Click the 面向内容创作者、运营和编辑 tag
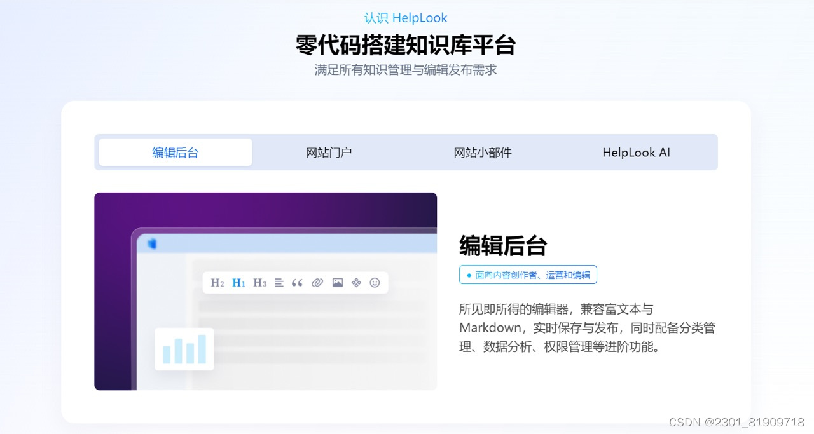814x434 pixels. [528, 275]
